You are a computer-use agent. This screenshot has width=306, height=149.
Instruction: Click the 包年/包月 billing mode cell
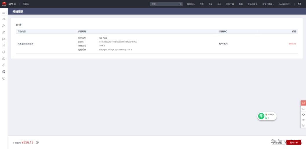(223, 44)
